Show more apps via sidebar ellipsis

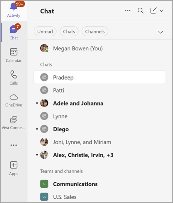tap(14, 145)
